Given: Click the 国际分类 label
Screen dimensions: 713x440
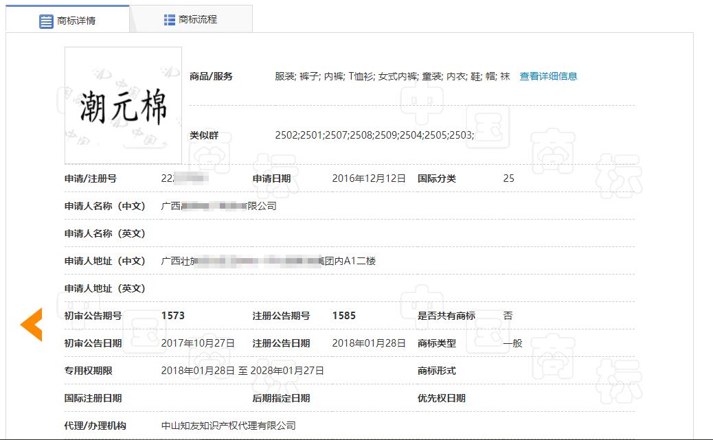Looking at the screenshot, I should pyautogui.click(x=437, y=178).
